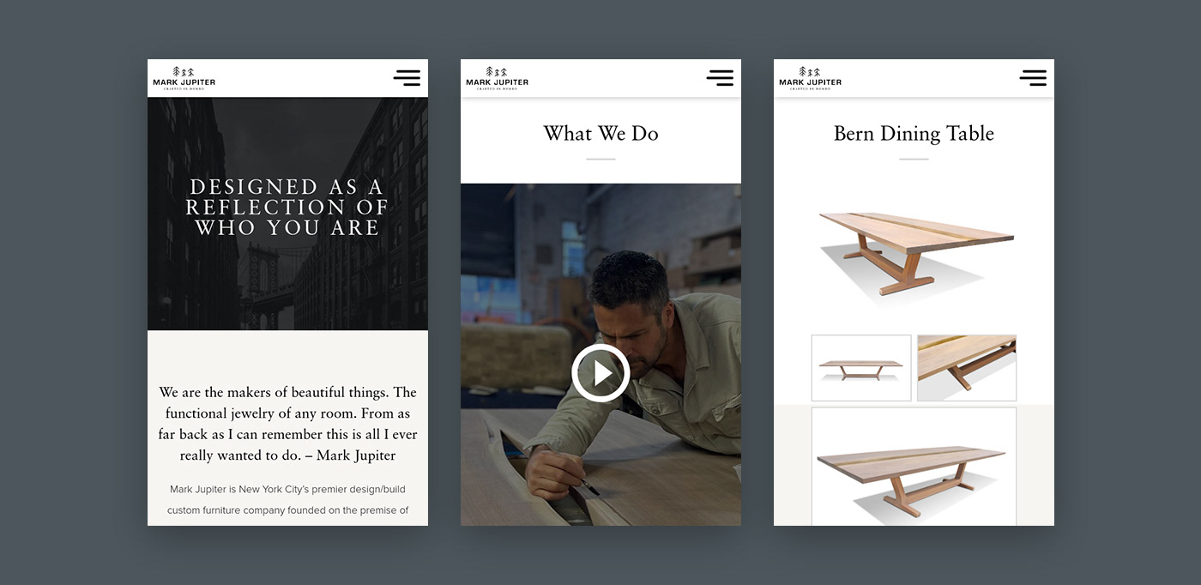
Task: Click Mark Jupiter logo on Bern Dining Table screen
Action: click(x=810, y=78)
